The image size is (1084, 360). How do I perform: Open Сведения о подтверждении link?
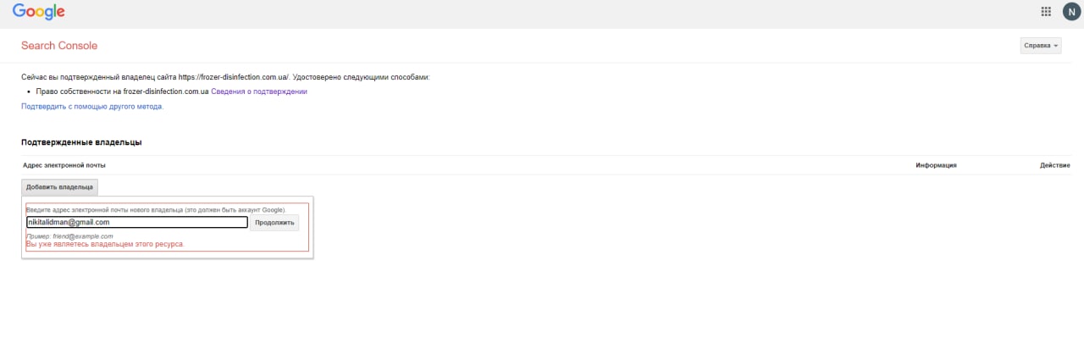pos(259,91)
